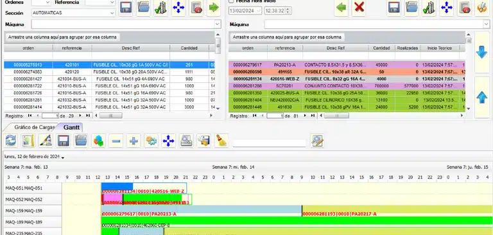This screenshot has height=235, width=493.
Task: Toggle the Fecha Hora Inicio checkbox
Action: tap(231, 1)
